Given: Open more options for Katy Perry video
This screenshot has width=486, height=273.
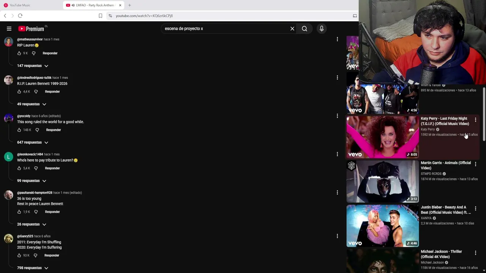Looking at the screenshot, I should click(x=475, y=120).
